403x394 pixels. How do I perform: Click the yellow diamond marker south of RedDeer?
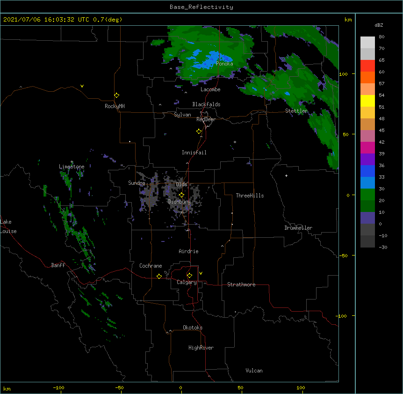[x=199, y=131]
